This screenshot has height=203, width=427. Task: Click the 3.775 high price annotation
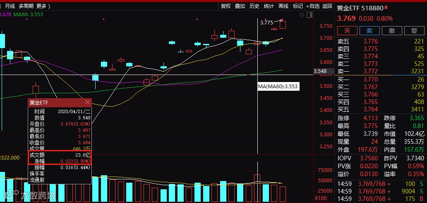click(266, 23)
